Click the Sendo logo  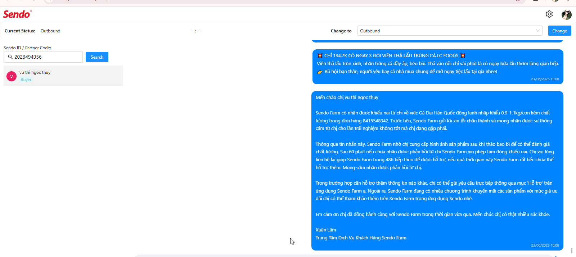(x=17, y=14)
